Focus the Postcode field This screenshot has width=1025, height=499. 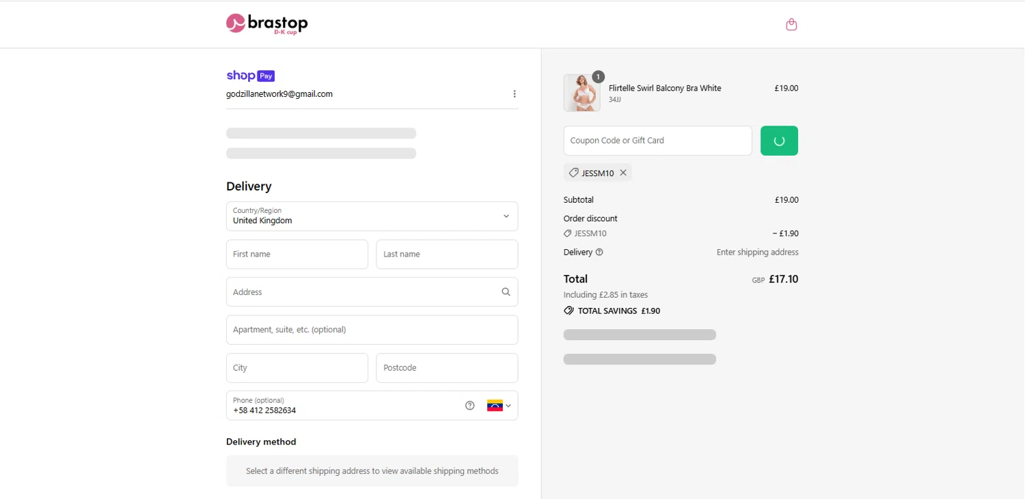pyautogui.click(x=447, y=368)
